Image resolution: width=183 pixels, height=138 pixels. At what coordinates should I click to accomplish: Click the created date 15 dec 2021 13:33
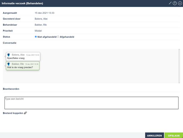(44, 13)
